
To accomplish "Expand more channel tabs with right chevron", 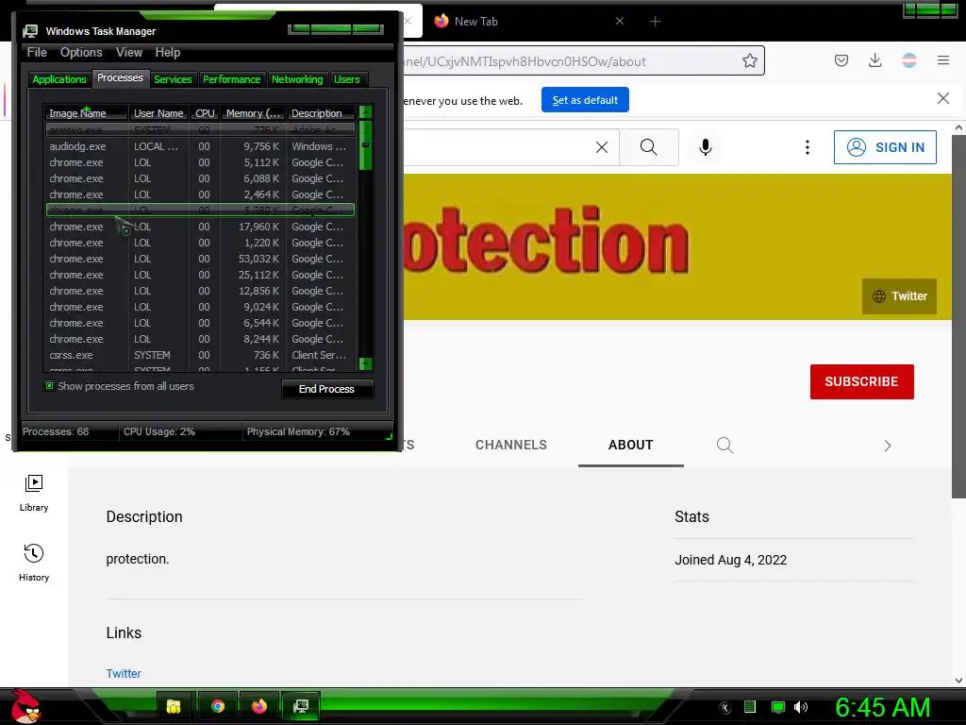I will click(x=887, y=446).
